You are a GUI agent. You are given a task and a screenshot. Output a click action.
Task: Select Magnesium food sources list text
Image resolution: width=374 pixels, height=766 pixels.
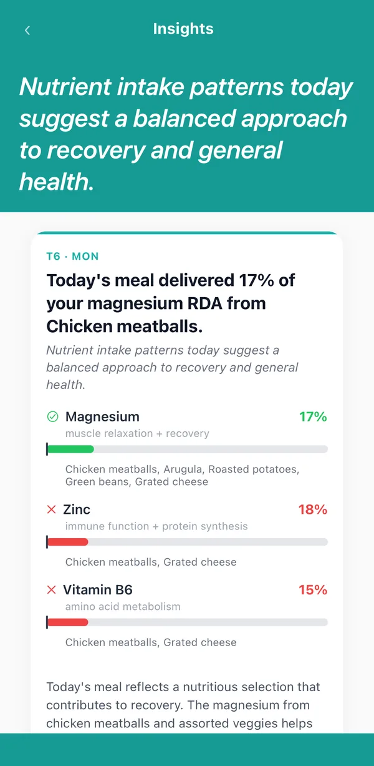[x=182, y=476]
